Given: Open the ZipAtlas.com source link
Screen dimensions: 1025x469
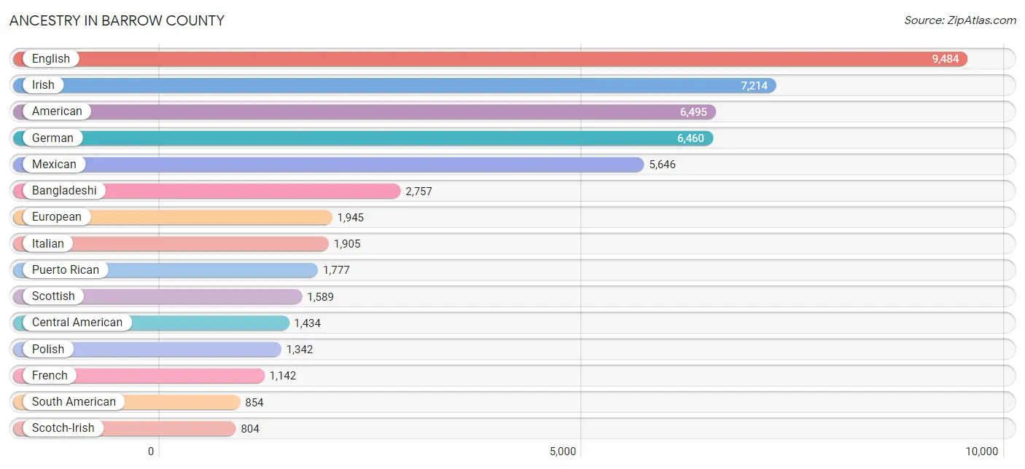Looking at the screenshot, I should [x=960, y=20].
